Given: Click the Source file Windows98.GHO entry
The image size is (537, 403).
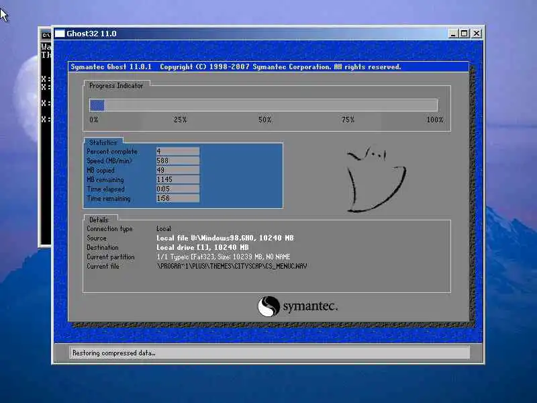Looking at the screenshot, I should click(225, 238).
